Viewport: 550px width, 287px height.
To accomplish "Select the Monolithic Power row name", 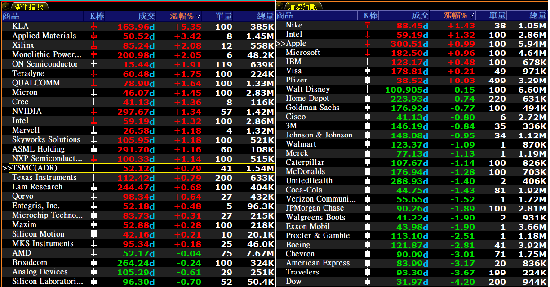I will [46, 54].
